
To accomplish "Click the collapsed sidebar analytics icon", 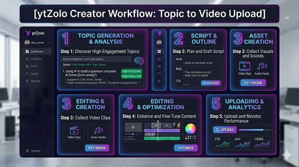I will (x=159, y=59).
